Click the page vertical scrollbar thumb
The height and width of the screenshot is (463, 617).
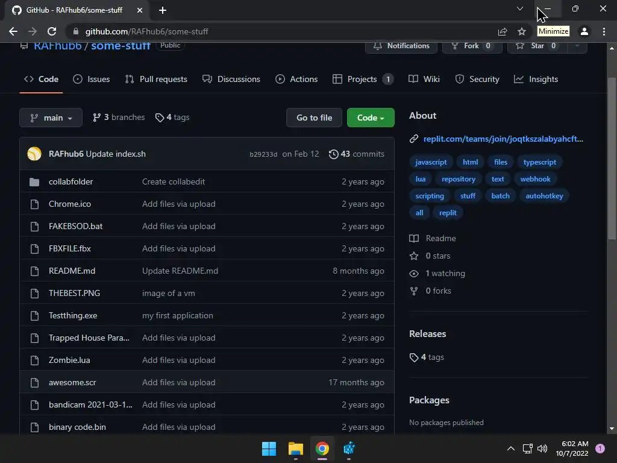click(612, 159)
